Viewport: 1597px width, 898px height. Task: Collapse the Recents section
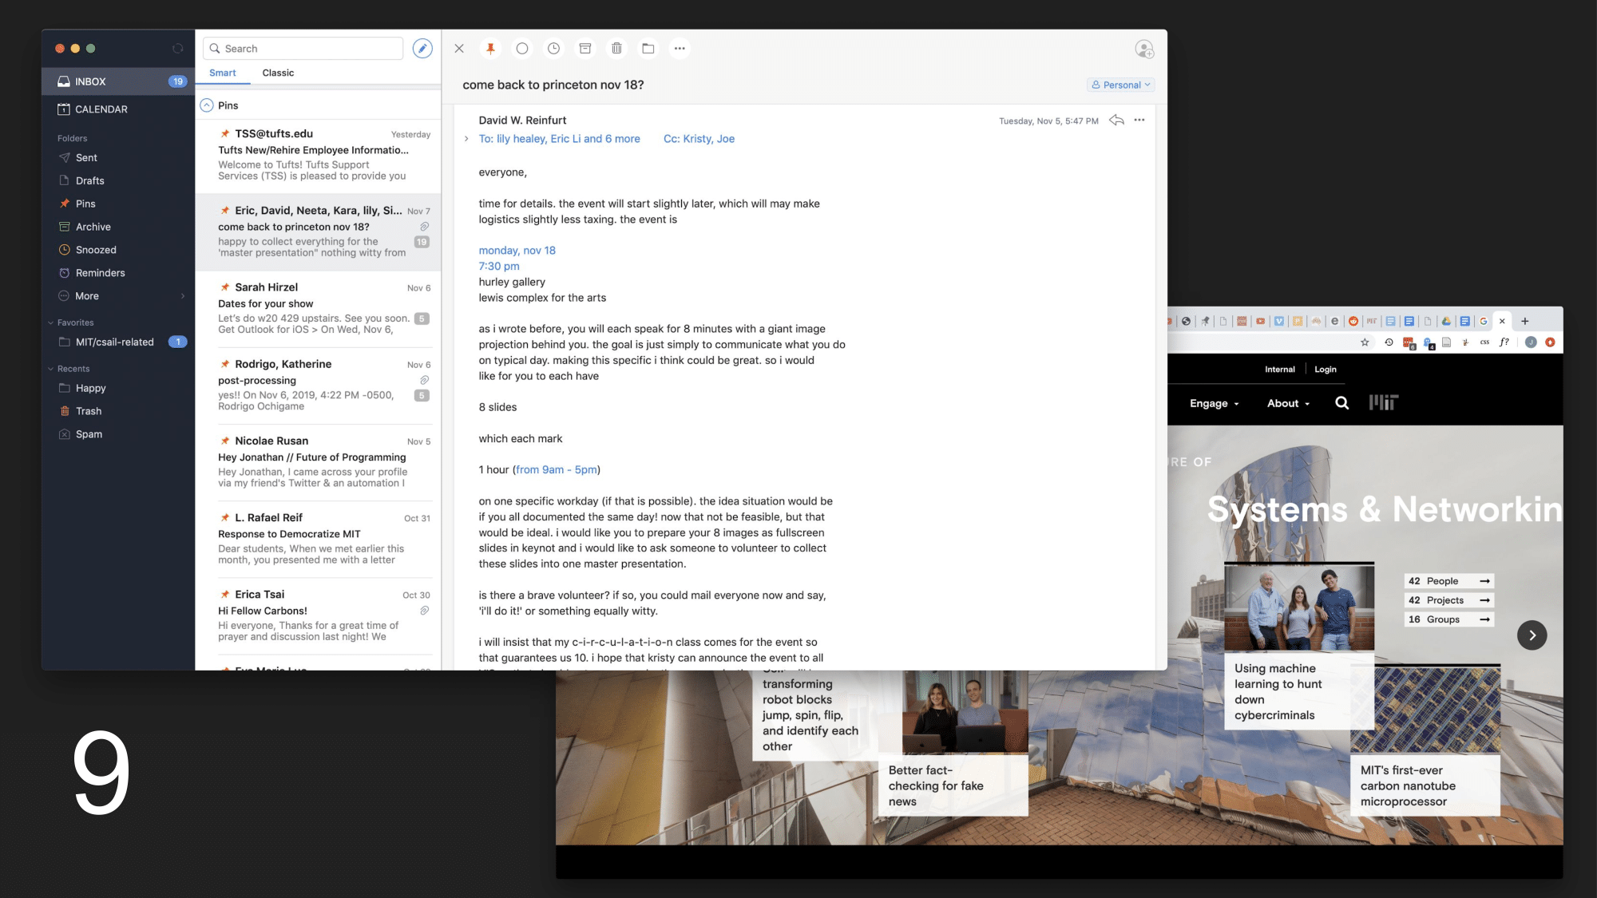(x=50, y=370)
